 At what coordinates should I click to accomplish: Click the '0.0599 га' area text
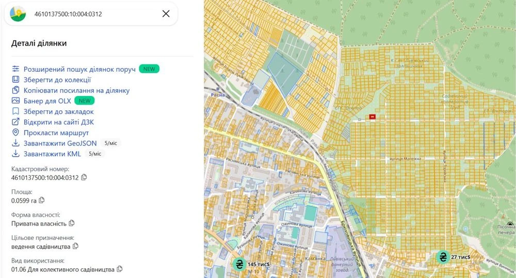tap(24, 200)
